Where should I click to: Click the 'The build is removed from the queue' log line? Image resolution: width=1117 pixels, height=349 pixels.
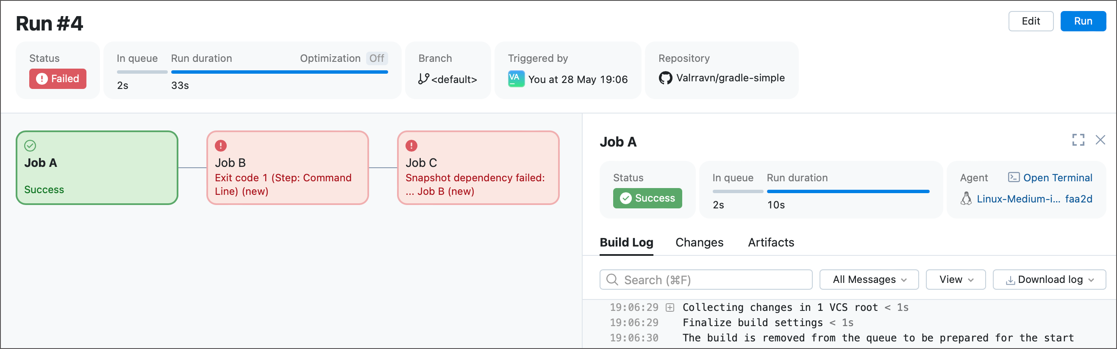coord(878,338)
